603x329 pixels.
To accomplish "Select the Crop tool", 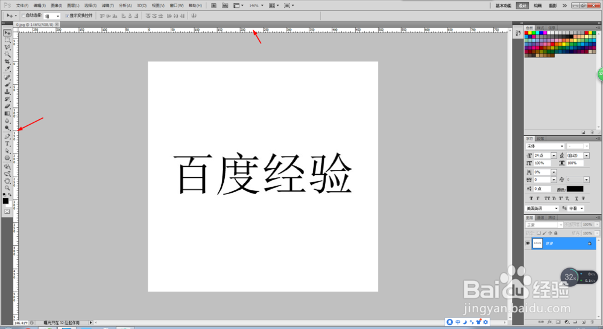I will coord(7,61).
